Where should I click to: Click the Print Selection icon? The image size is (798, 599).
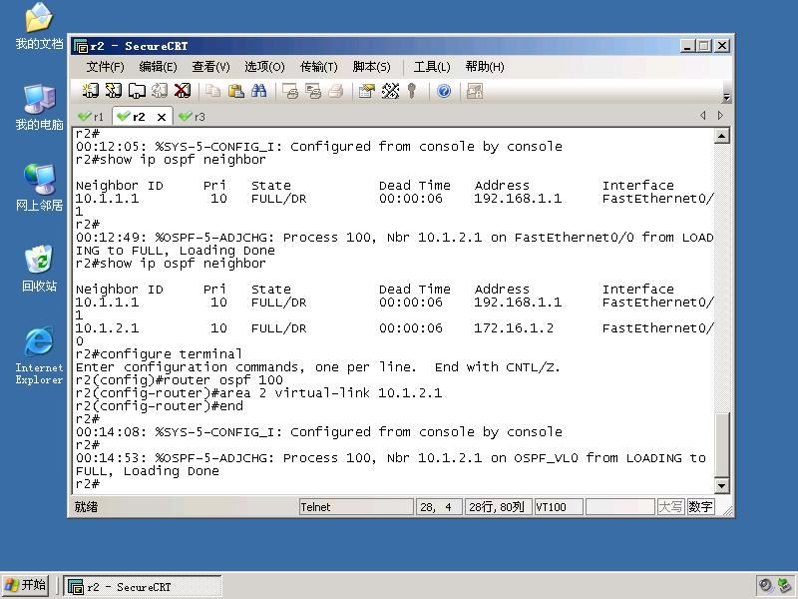(x=313, y=91)
